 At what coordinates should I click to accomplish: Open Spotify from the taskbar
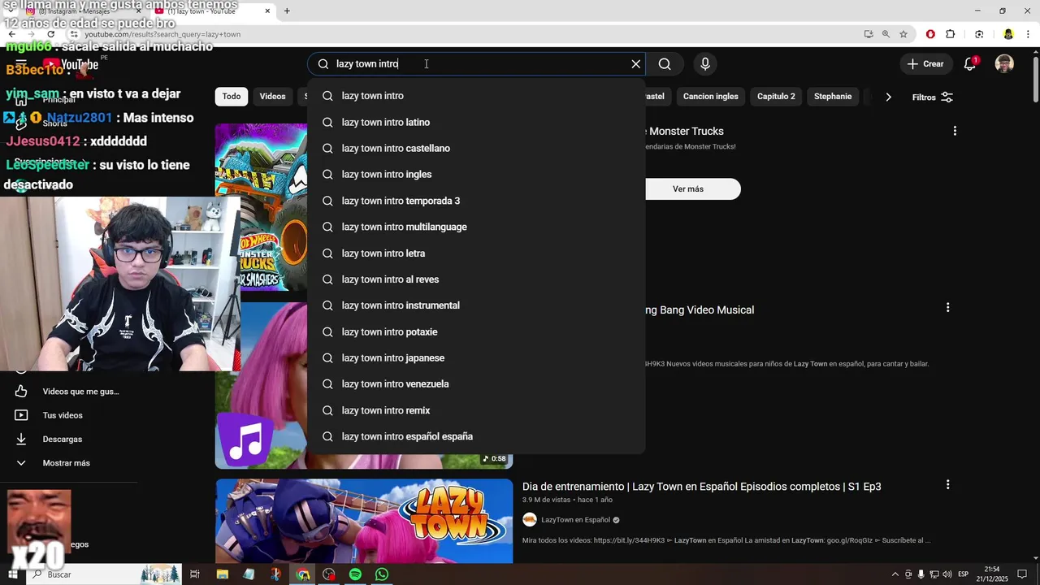(355, 574)
